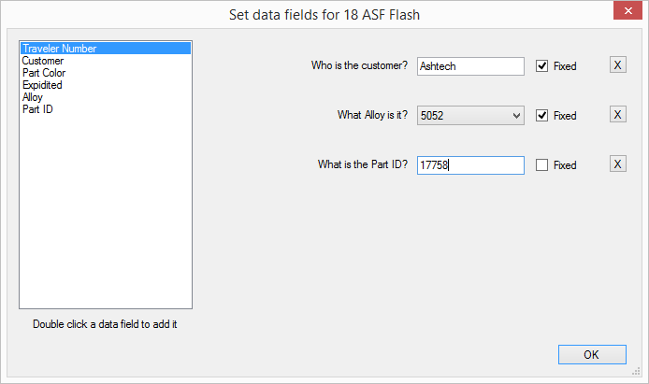Focus the customer text box containing Ashtech

click(x=470, y=66)
